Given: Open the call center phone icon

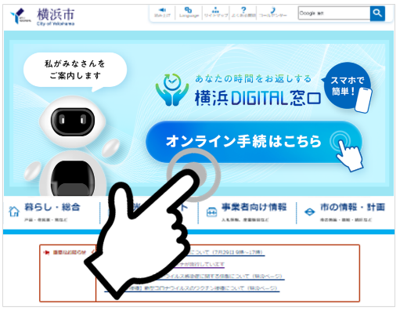Looking at the screenshot, I should [272, 10].
